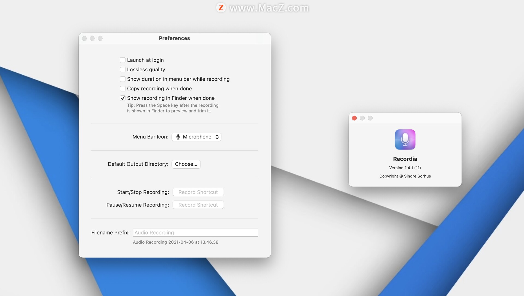Click the Pause/Resume Recording label
The height and width of the screenshot is (296, 524).
138,205
